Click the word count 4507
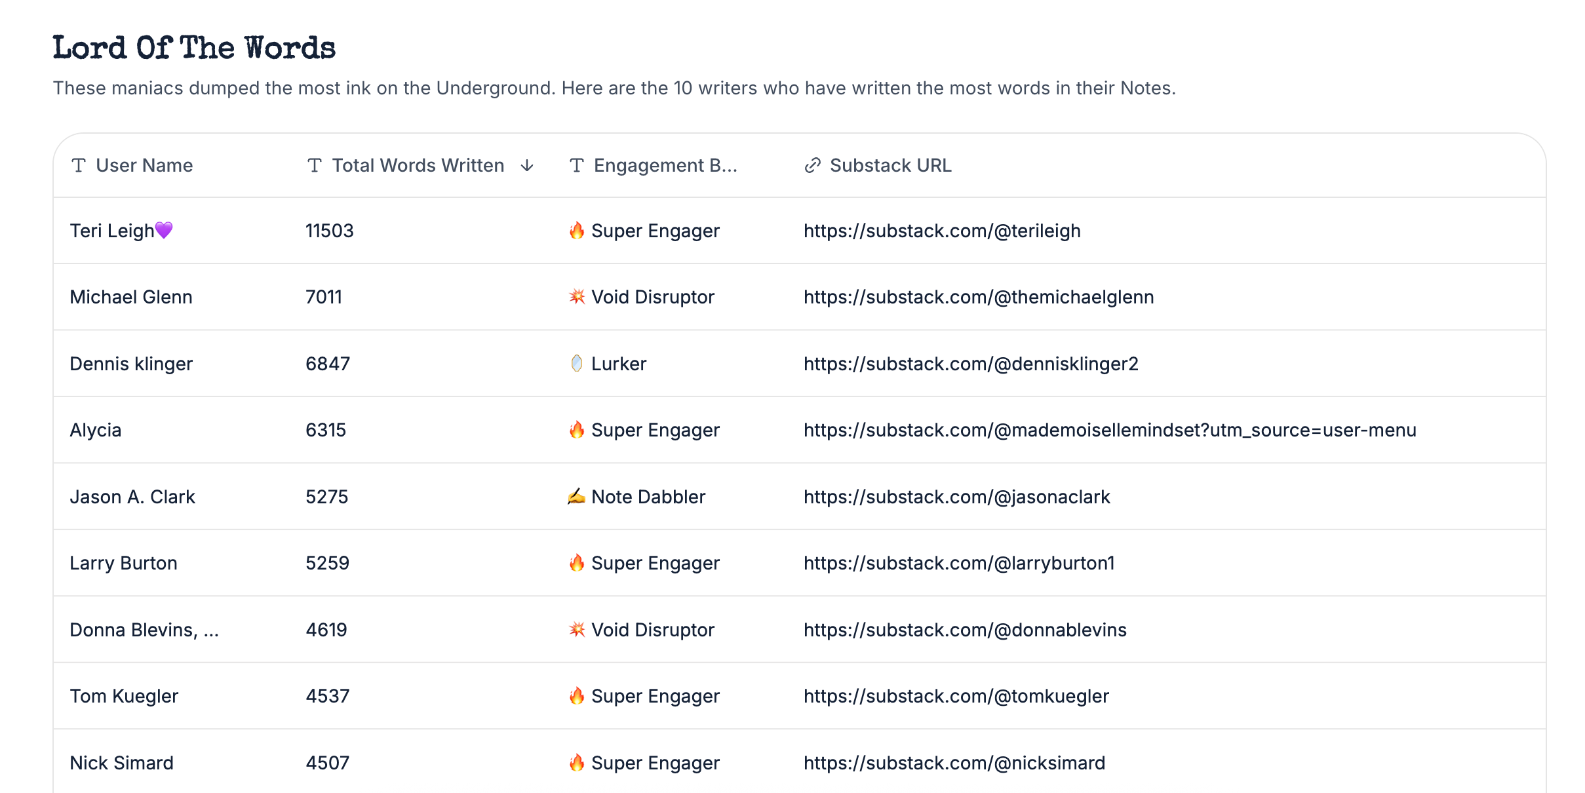This screenshot has height=793, width=1585. 328,763
